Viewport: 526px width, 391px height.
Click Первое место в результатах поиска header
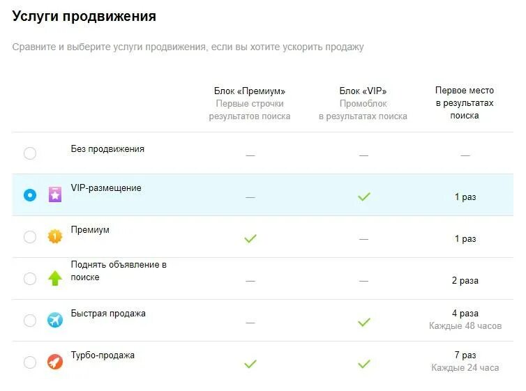(465, 103)
